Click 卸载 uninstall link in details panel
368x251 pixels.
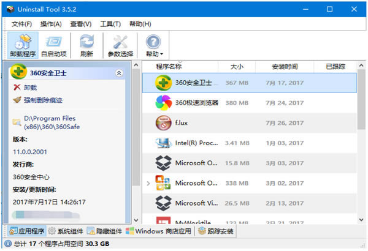(x=30, y=88)
